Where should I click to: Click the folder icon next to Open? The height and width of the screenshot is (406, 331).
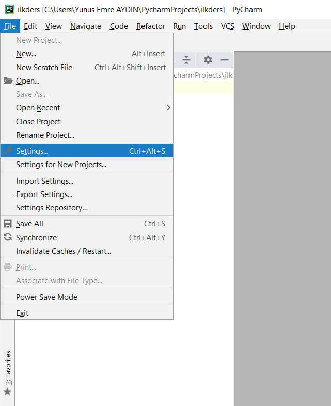click(x=8, y=81)
